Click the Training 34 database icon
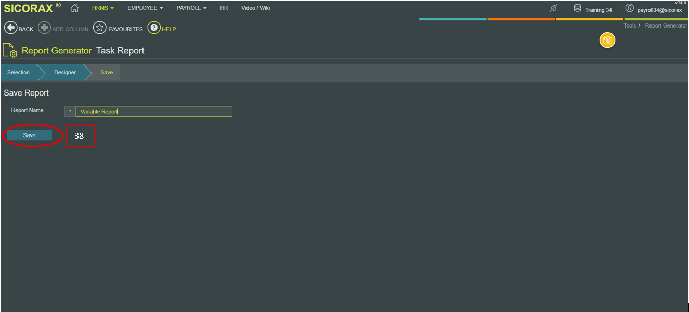This screenshot has width=689, height=312. pos(577,8)
